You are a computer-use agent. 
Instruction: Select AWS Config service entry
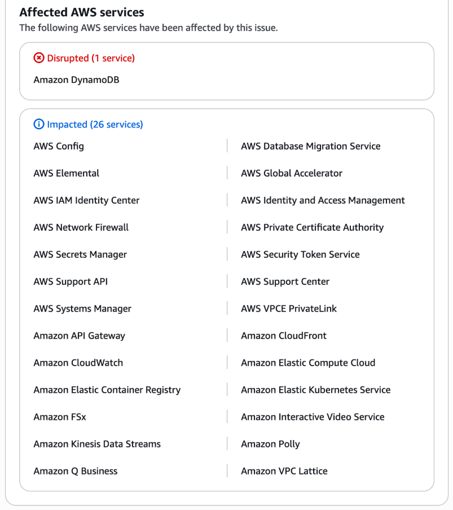(x=59, y=146)
